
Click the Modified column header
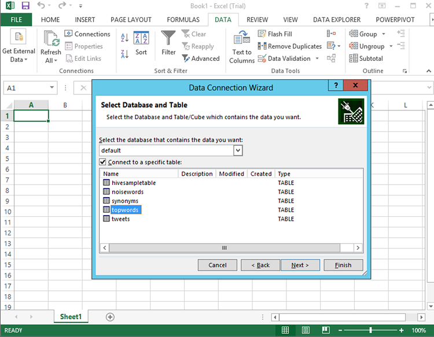click(231, 173)
